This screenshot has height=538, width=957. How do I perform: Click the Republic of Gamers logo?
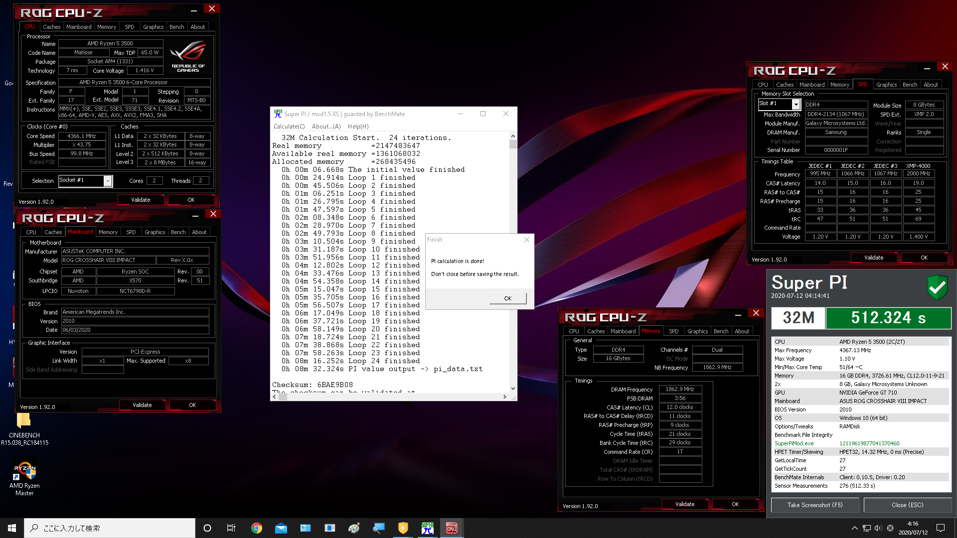click(x=188, y=56)
